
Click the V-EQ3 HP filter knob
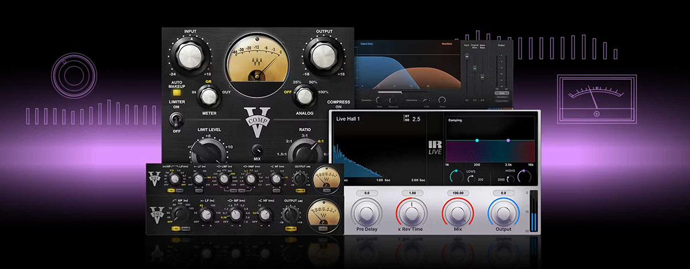(x=179, y=213)
